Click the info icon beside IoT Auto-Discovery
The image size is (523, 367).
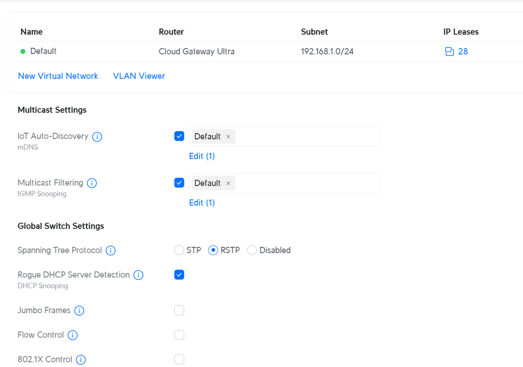click(x=97, y=137)
